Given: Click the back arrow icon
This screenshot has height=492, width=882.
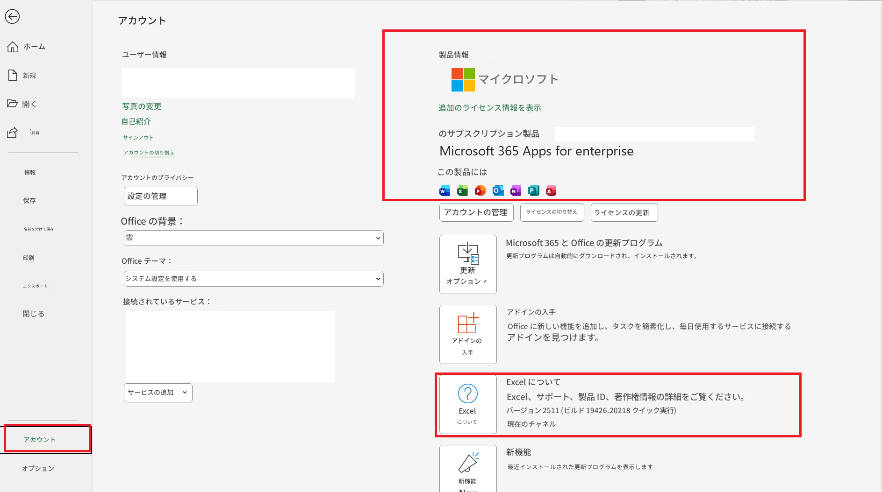Looking at the screenshot, I should (12, 17).
